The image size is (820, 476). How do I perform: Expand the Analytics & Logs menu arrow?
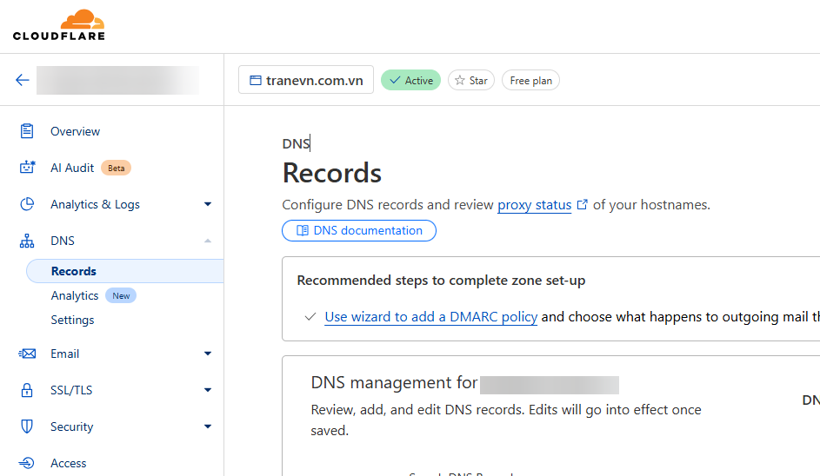click(x=208, y=204)
